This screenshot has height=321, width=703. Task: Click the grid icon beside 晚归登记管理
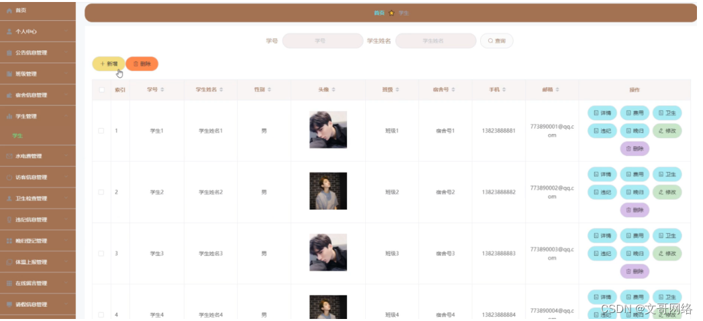click(x=9, y=241)
